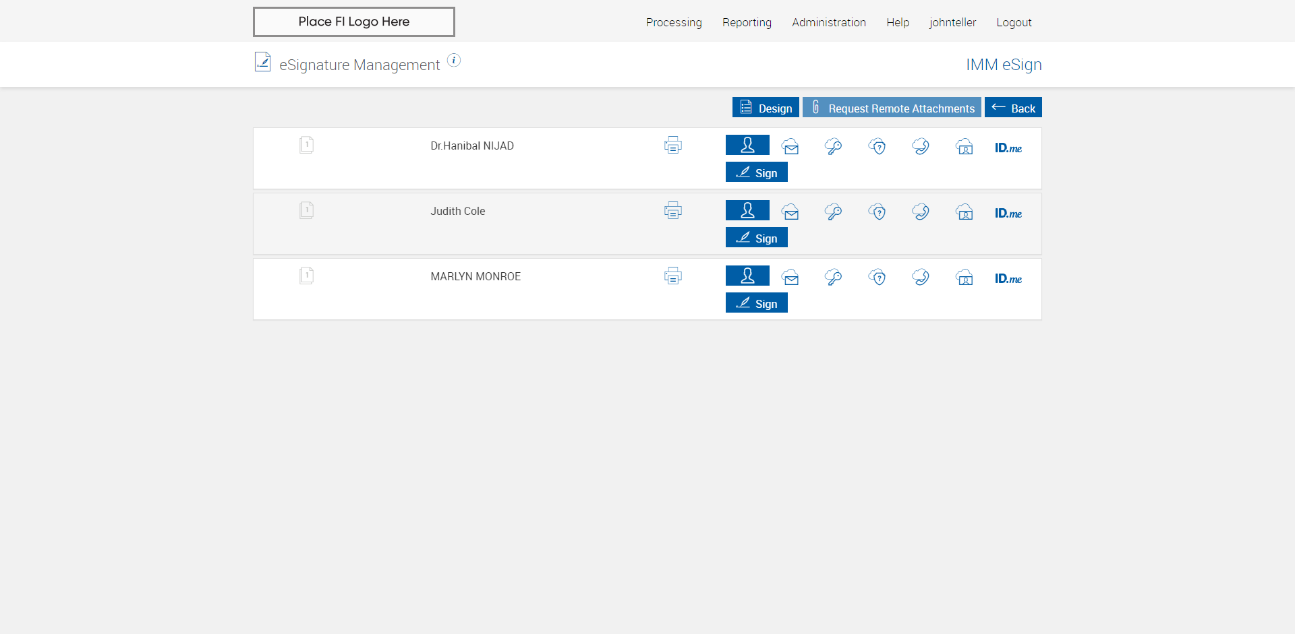The width and height of the screenshot is (1295, 634).
Task: Click Request Remote Attachments button
Action: click(x=892, y=108)
